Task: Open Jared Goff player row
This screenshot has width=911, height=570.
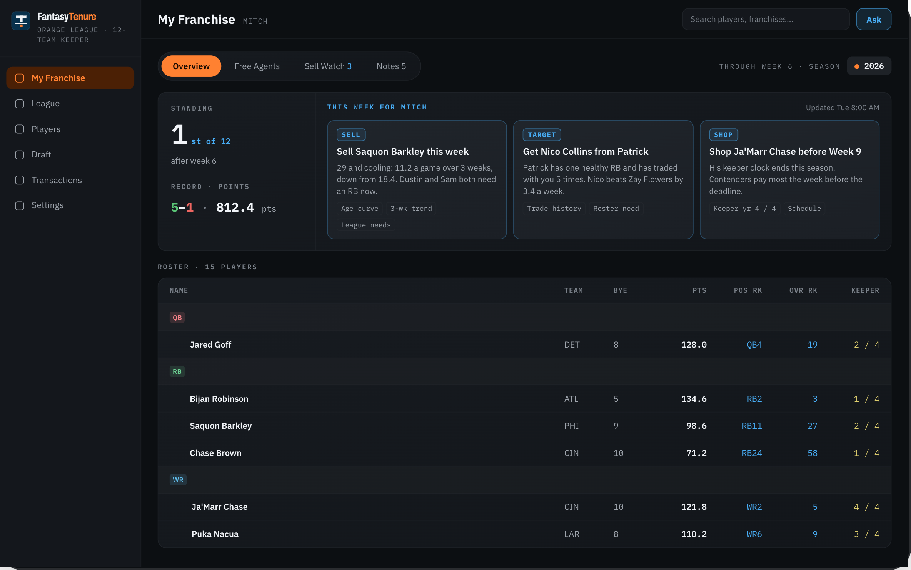Action: coord(524,345)
